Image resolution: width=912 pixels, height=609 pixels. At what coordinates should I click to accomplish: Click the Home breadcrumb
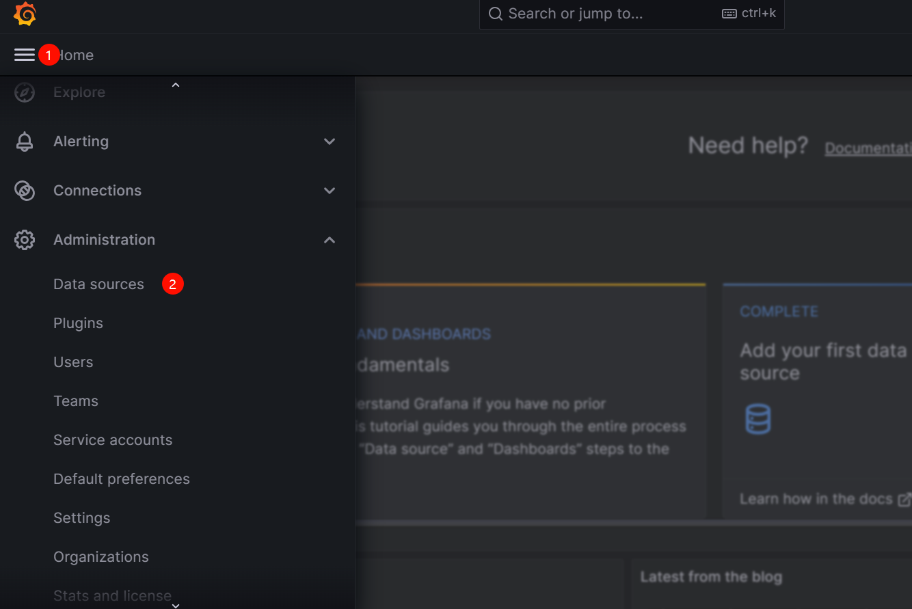[x=74, y=55]
